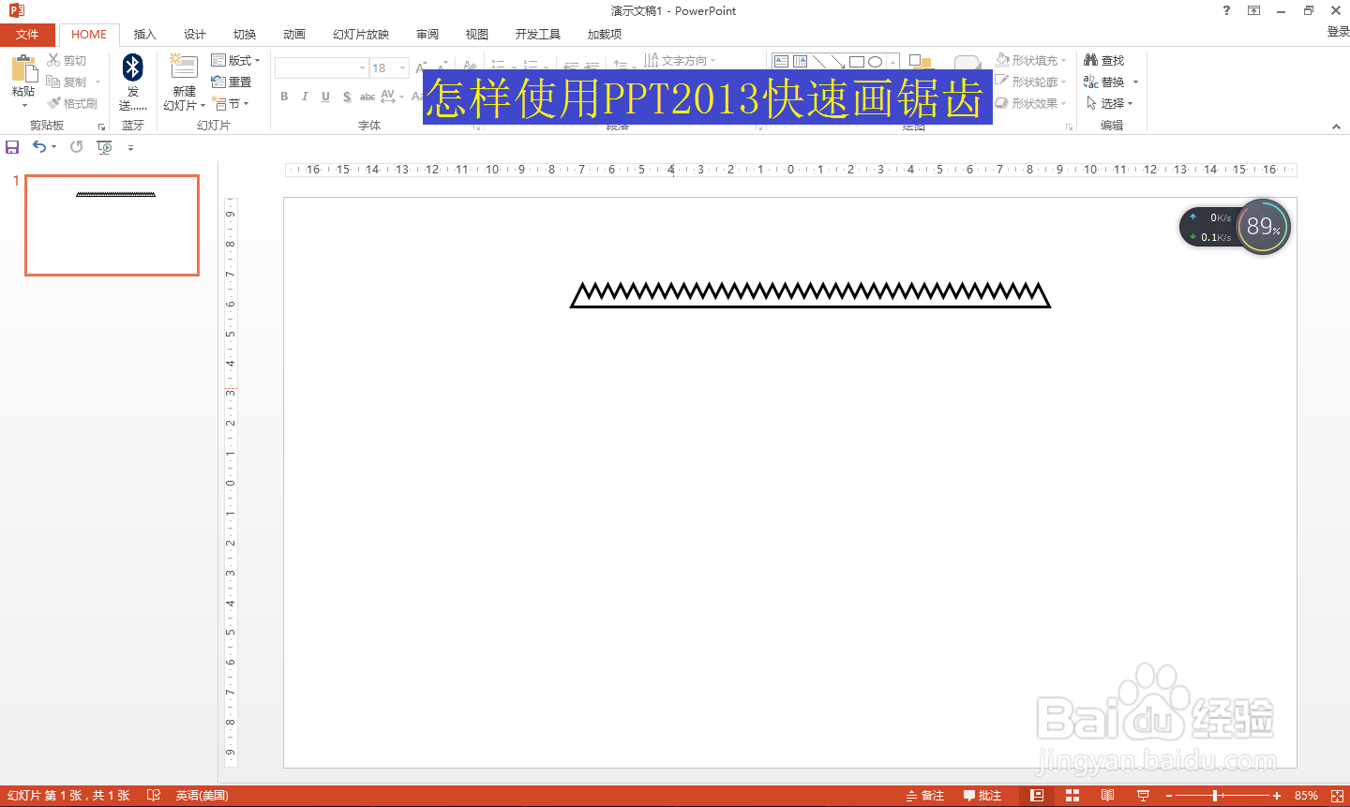Open the 幻灯片放映 ribbon tab
Image resolution: width=1350 pixels, height=807 pixels.
coord(360,34)
